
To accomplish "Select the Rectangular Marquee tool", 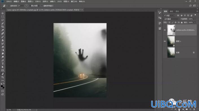I will click(x=3, y=17).
